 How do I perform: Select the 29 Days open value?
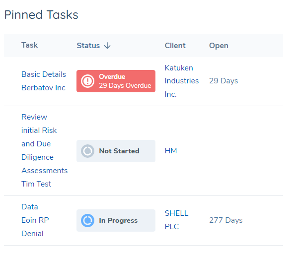[223, 81]
